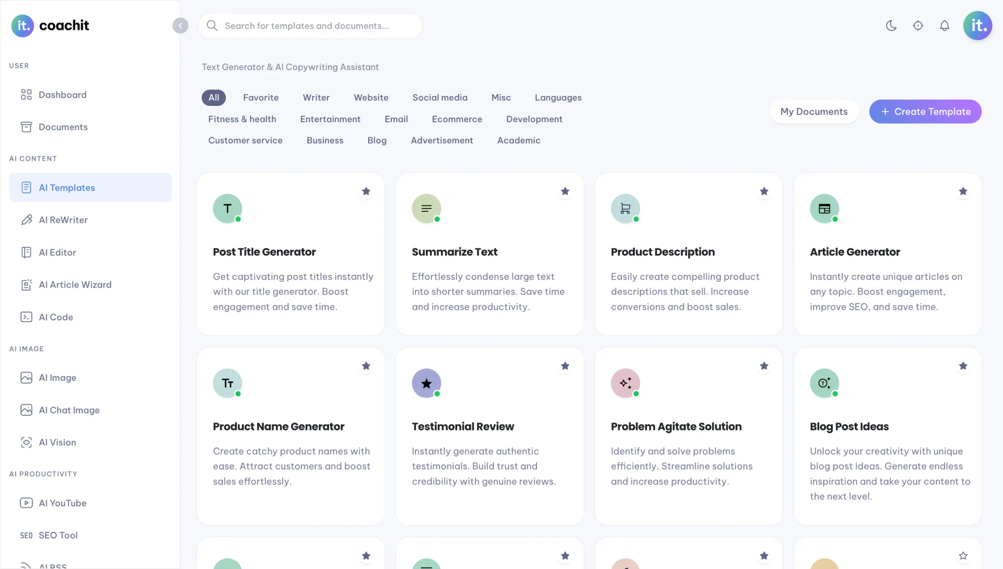Viewport: 1003px width, 569px height.
Task: Click the search field for templates
Action: (311, 25)
